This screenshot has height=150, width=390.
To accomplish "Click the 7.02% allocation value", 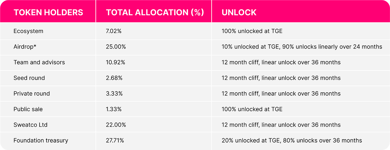I will [114, 31].
